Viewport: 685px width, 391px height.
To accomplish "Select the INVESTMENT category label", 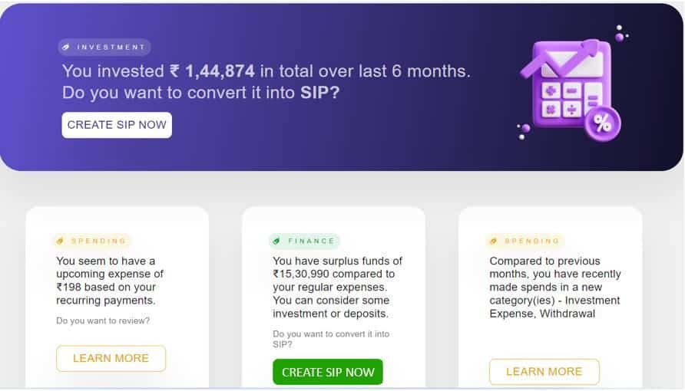I will [111, 47].
